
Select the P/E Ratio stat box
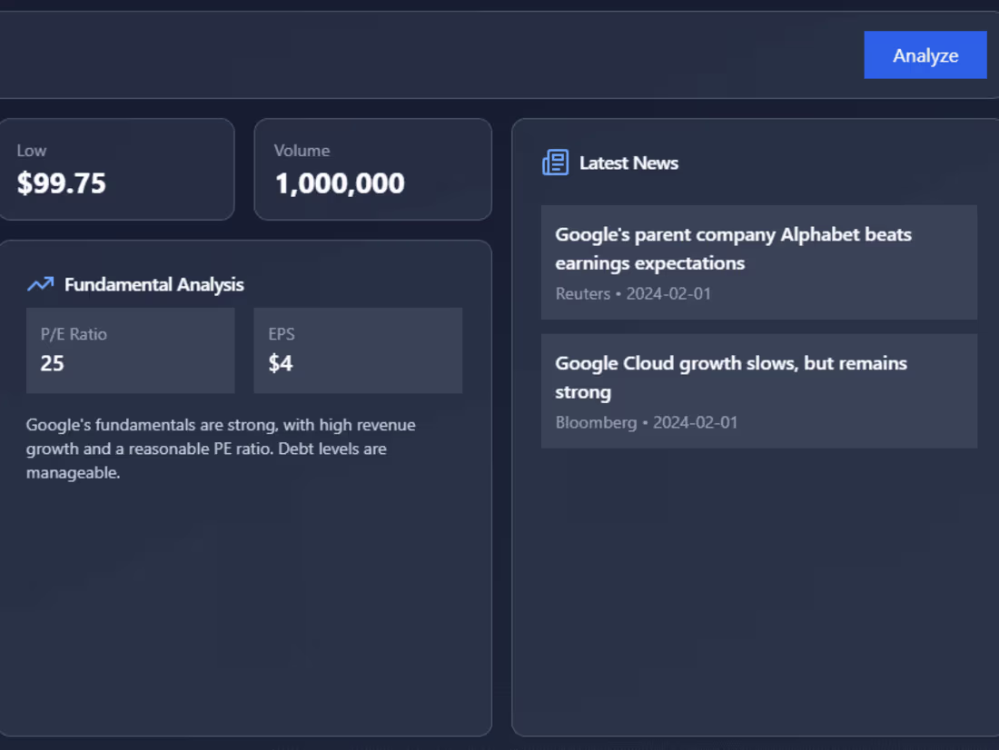click(x=131, y=350)
